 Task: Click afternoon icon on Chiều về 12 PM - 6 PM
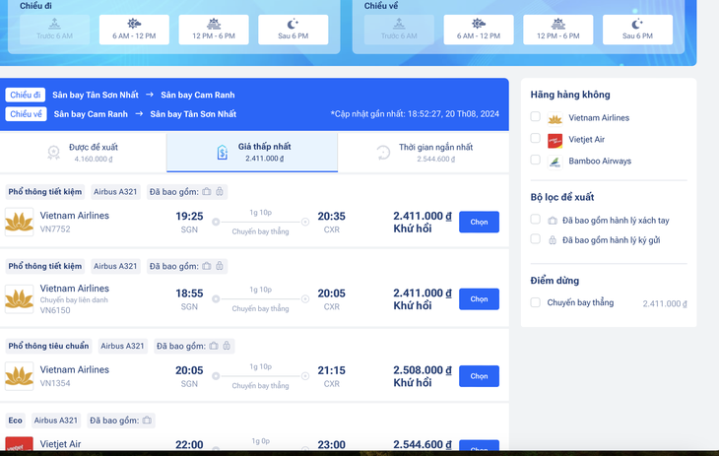click(558, 24)
